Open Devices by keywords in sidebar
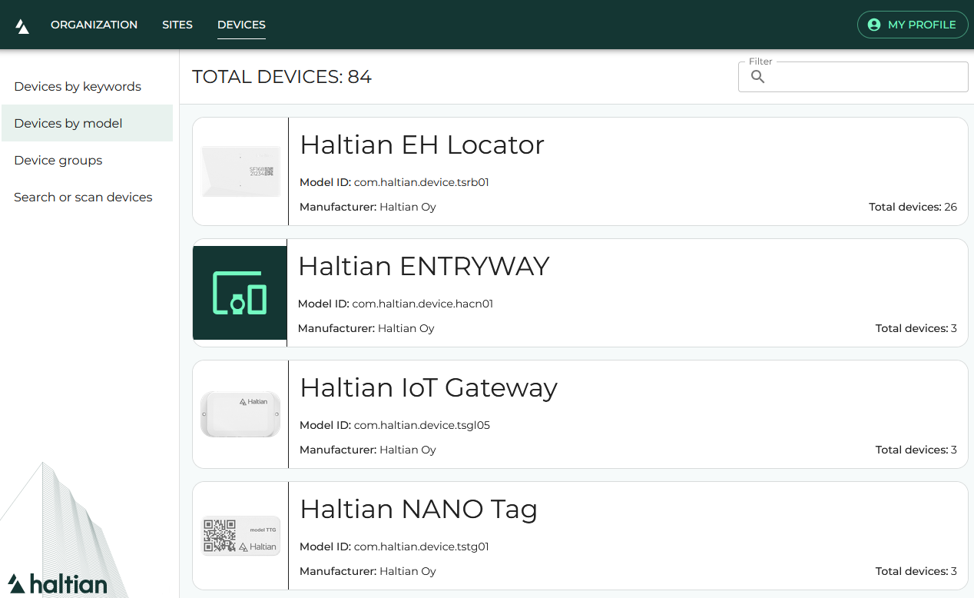The image size is (974, 598). click(78, 86)
